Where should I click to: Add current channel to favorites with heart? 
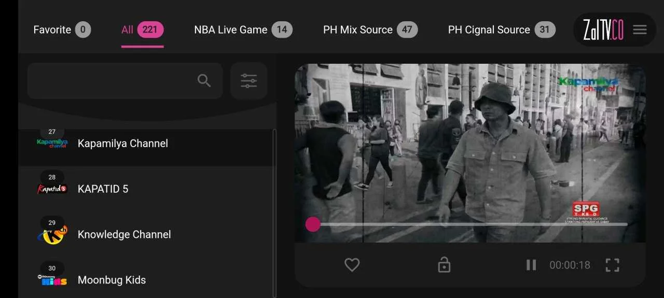click(352, 265)
